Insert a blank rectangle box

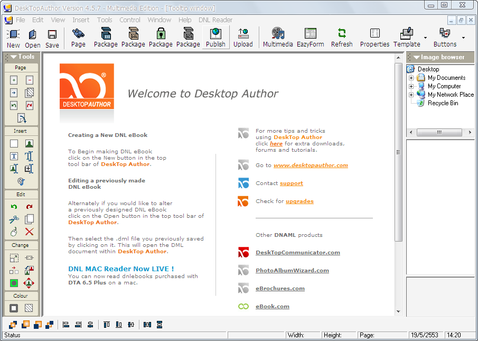14,143
